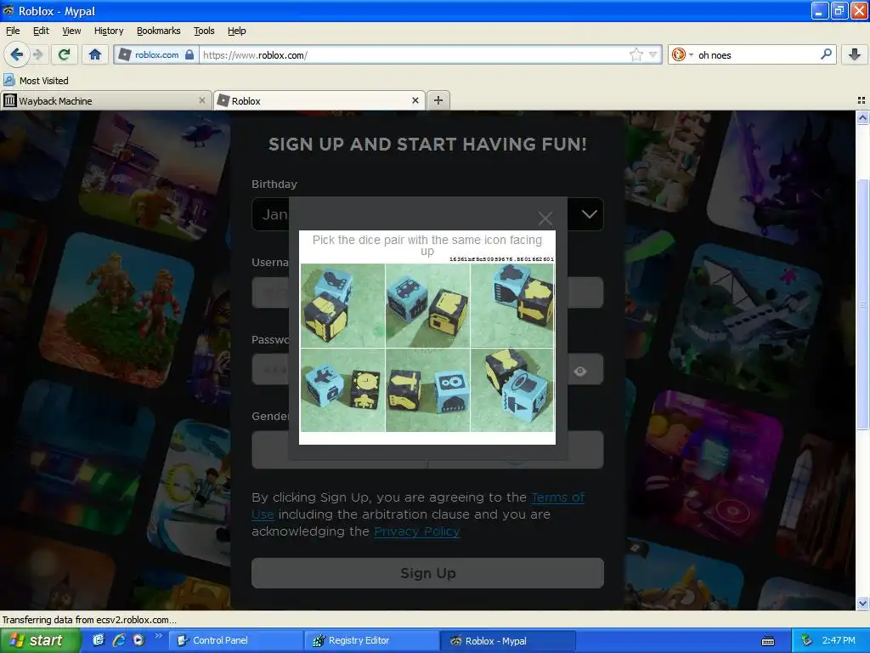The width and height of the screenshot is (870, 653).
Task: Expand the birthday dropdown chevron
Action: pyautogui.click(x=589, y=214)
